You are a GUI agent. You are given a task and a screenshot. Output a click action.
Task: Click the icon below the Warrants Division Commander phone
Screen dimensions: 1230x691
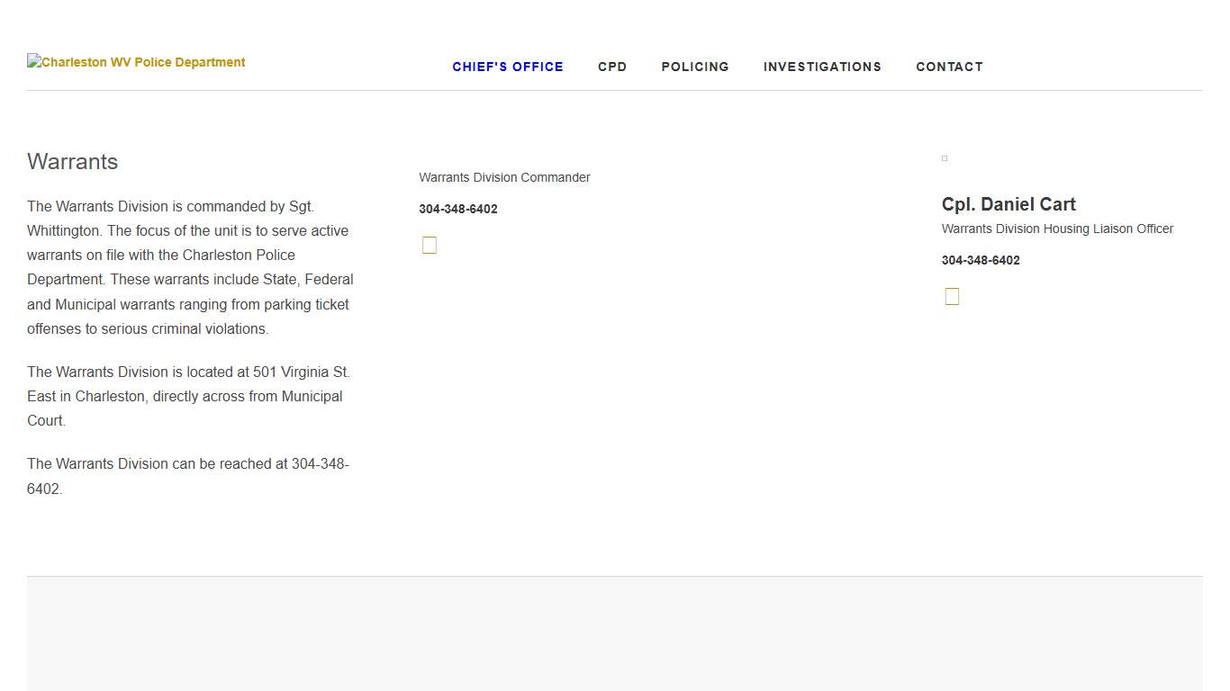[x=430, y=246]
